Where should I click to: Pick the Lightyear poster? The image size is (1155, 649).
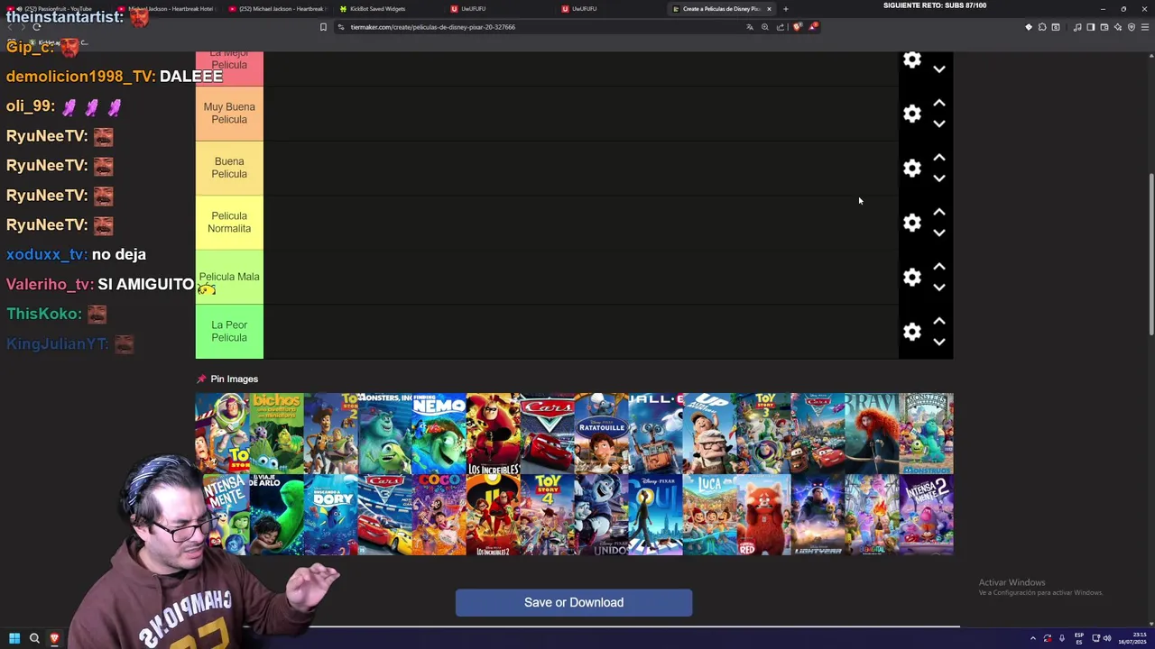(818, 515)
